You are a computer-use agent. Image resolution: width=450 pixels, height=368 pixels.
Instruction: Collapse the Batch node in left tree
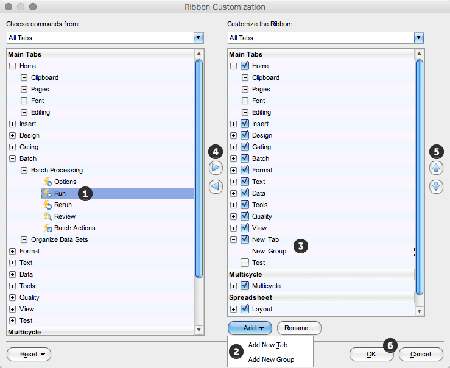13,158
